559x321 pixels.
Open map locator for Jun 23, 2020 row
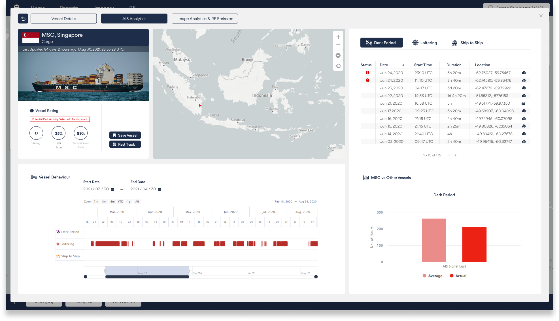pyautogui.click(x=524, y=88)
